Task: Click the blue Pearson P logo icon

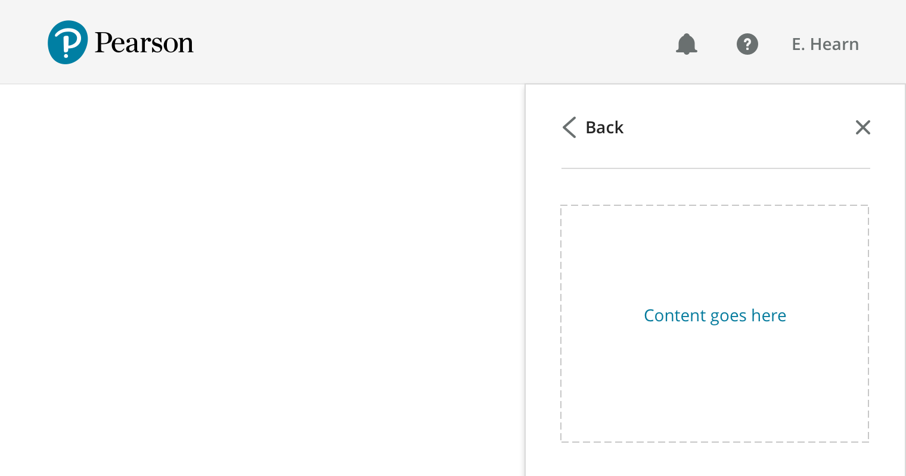Action: click(x=68, y=42)
